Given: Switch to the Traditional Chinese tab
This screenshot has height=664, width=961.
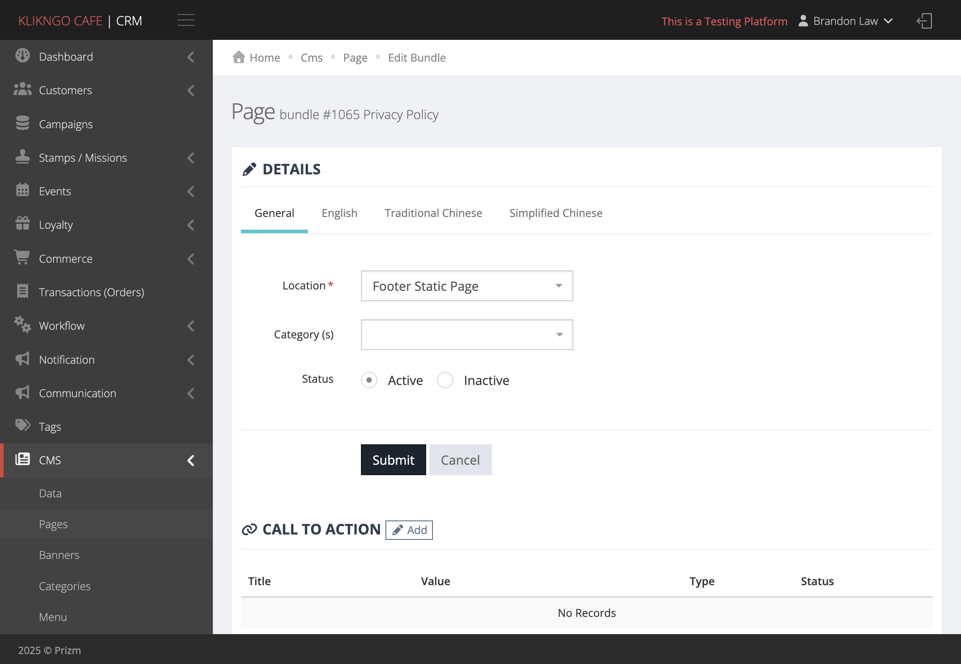Looking at the screenshot, I should (433, 213).
